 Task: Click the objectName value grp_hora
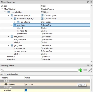point(57,84)
